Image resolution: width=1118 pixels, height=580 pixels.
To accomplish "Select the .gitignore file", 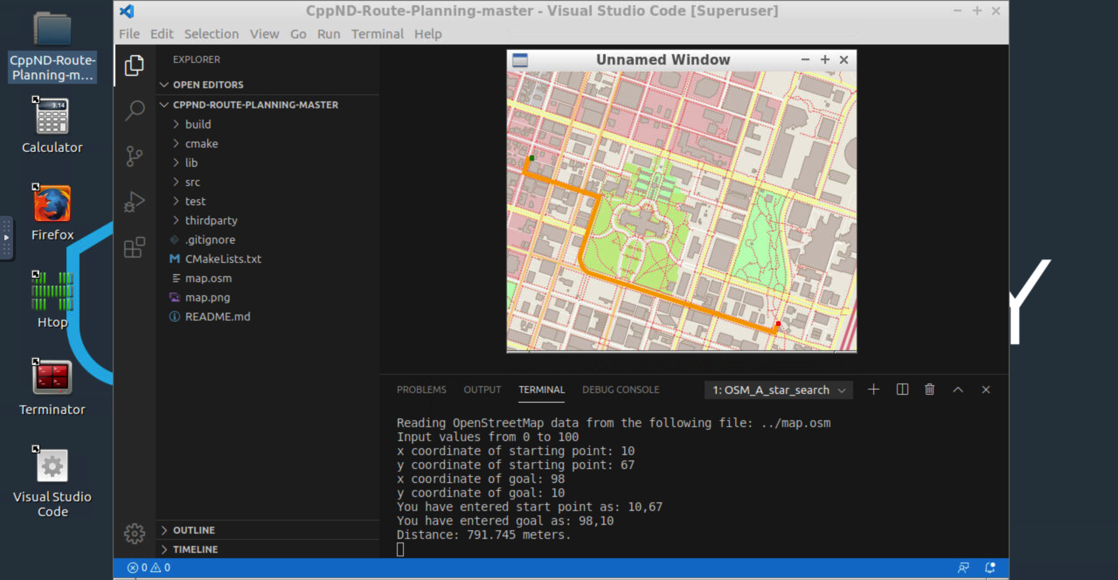I will click(267, 240).
